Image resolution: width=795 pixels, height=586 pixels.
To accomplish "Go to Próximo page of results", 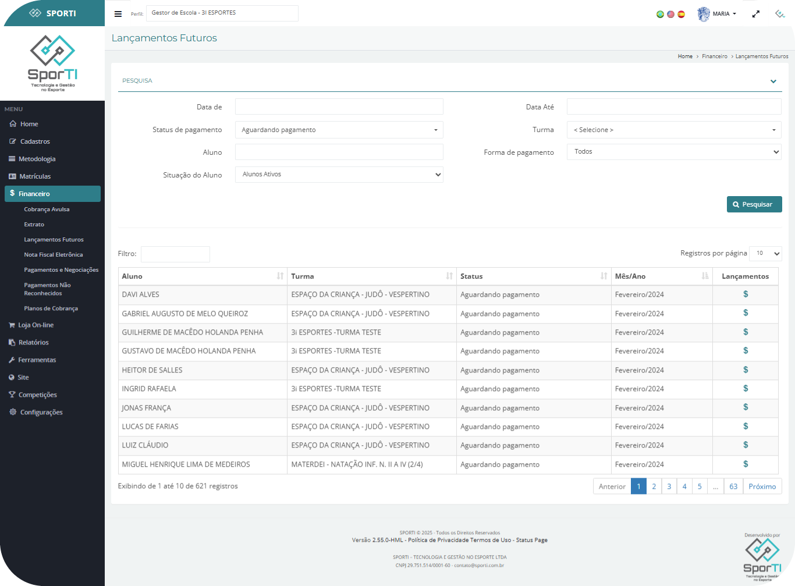I will point(762,486).
